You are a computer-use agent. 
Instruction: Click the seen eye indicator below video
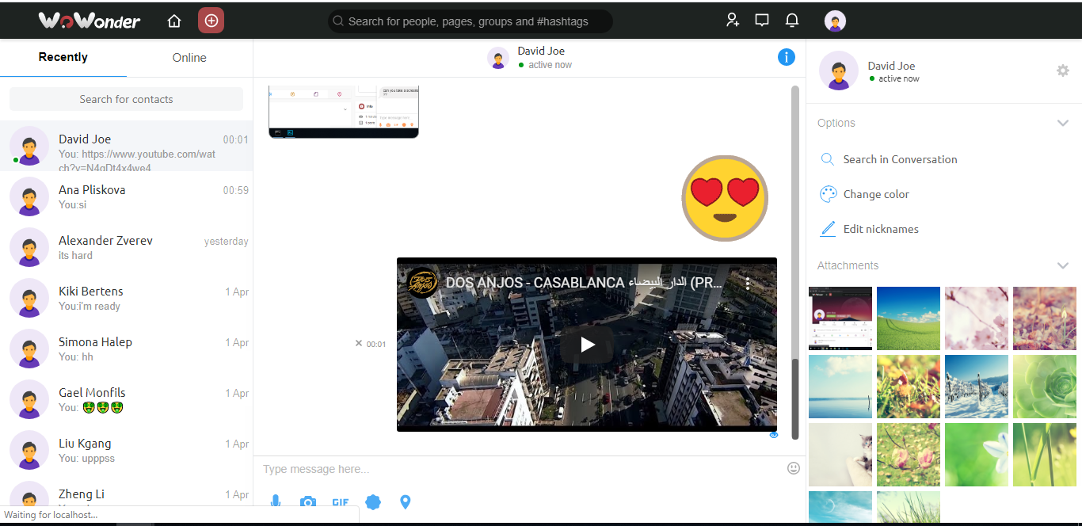click(774, 435)
